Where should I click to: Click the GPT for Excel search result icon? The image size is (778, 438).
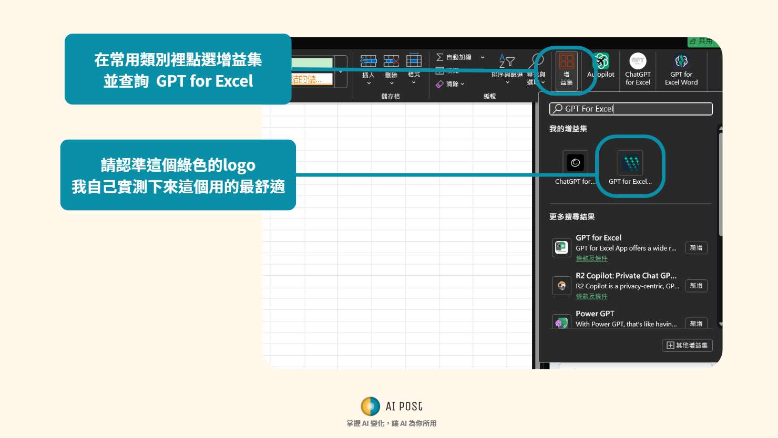pyautogui.click(x=561, y=247)
